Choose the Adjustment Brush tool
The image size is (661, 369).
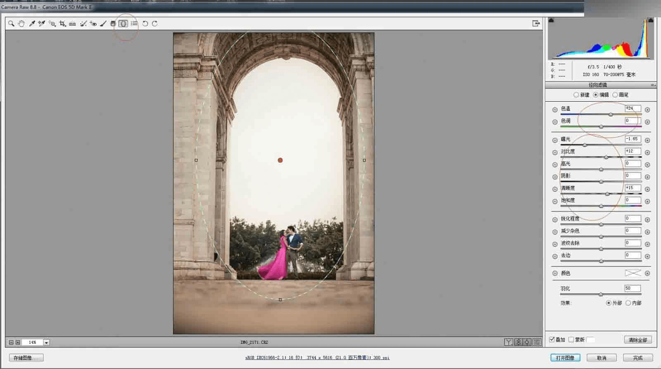click(103, 24)
